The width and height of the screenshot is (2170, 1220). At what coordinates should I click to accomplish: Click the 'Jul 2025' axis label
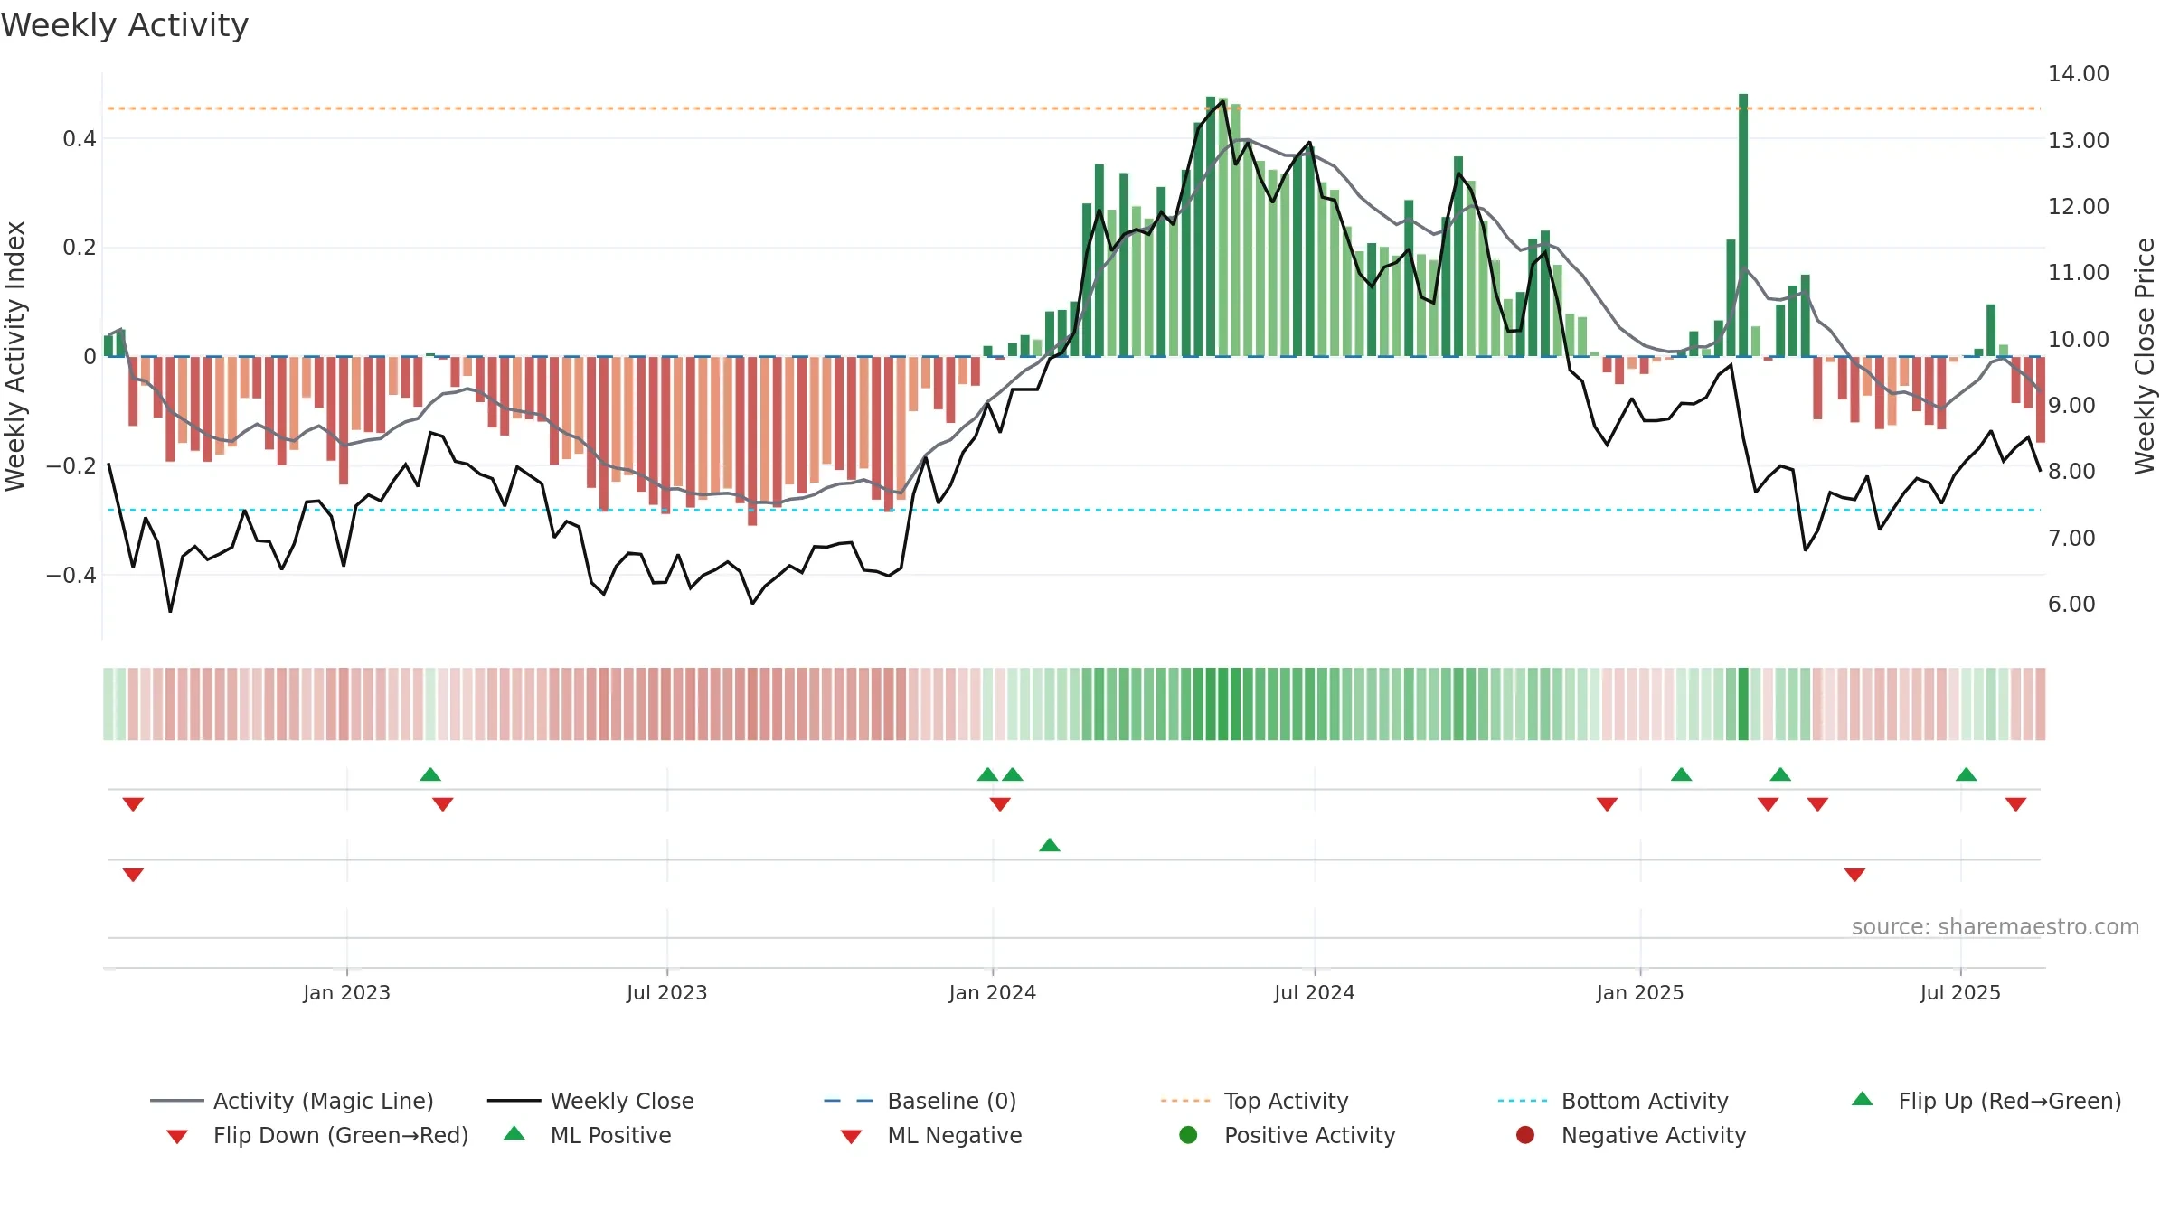(1961, 992)
